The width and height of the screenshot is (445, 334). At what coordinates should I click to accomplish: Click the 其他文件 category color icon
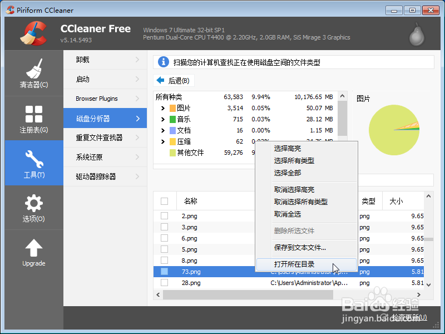tap(172, 153)
